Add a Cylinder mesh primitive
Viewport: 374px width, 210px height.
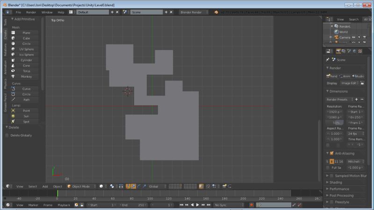click(x=25, y=60)
